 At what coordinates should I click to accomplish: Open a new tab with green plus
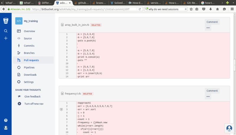[x=227, y=3]
